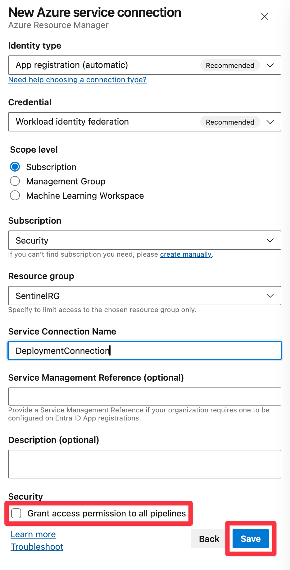This screenshot has height=570, width=290.
Task: Select Management Group scope level
Action: pyautogui.click(x=15, y=181)
